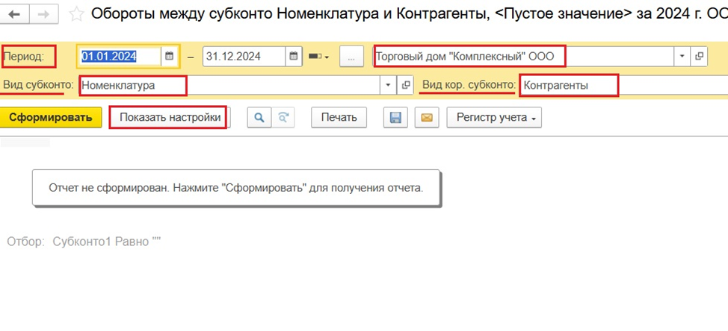Open the Регистр учета dropdown menu
The image size is (728, 331).
click(494, 117)
